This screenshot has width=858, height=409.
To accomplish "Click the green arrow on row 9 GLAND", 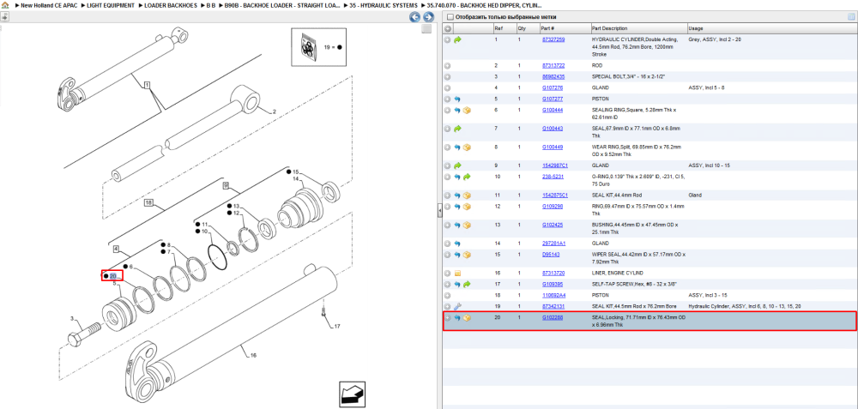I will (x=457, y=165).
